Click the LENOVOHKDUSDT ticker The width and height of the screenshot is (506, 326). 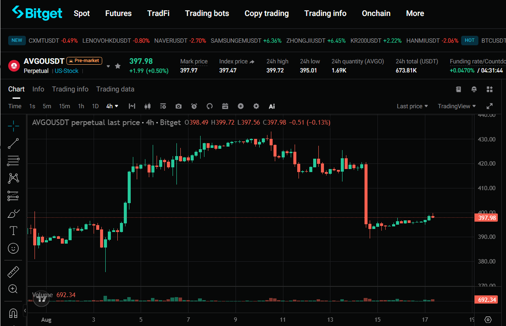pyautogui.click(x=116, y=41)
